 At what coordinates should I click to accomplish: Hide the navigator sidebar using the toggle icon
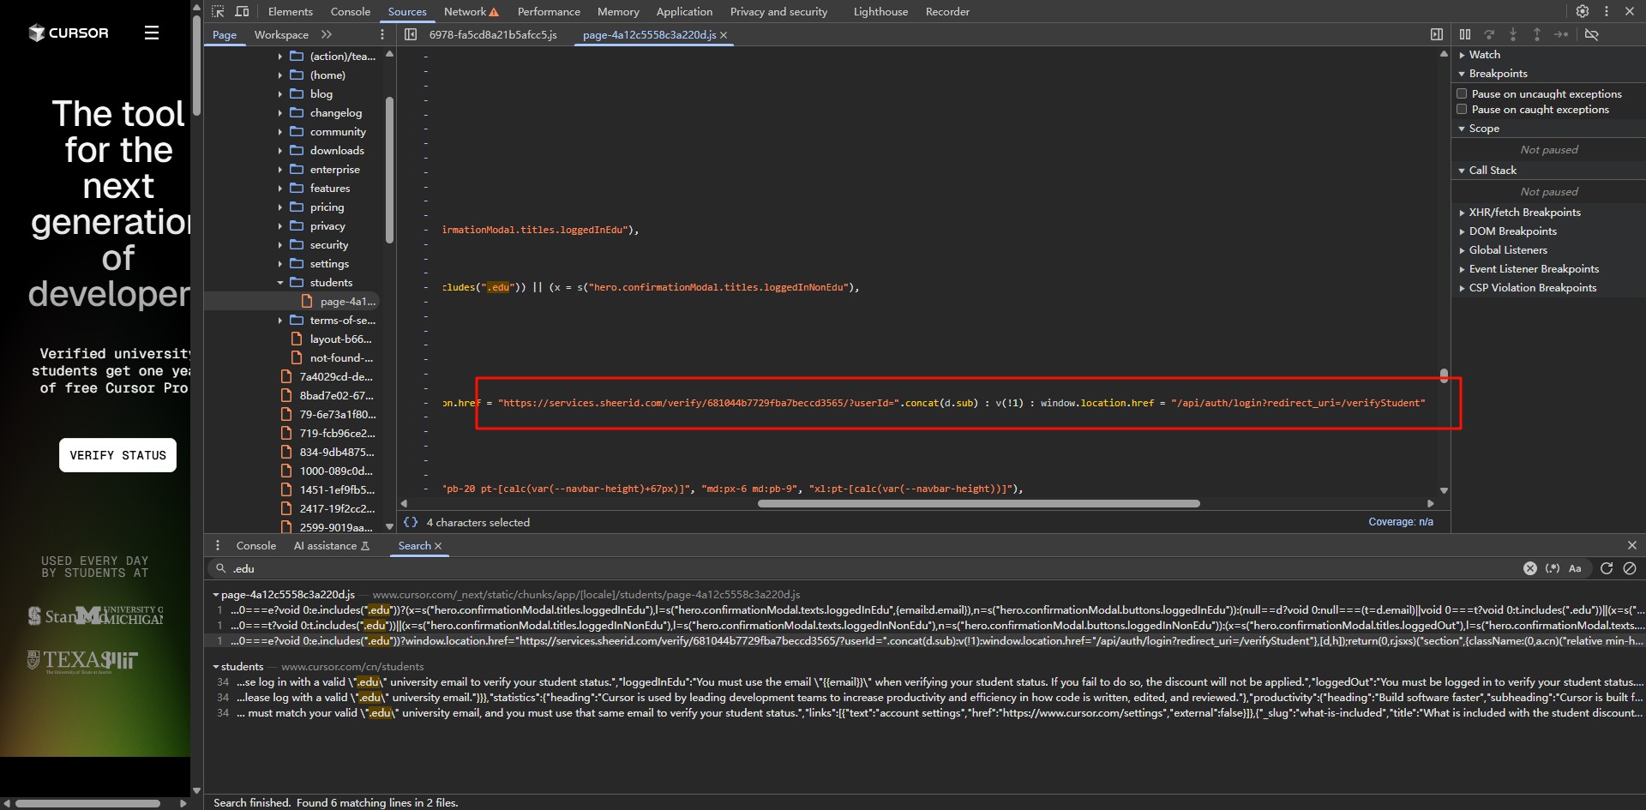[411, 34]
